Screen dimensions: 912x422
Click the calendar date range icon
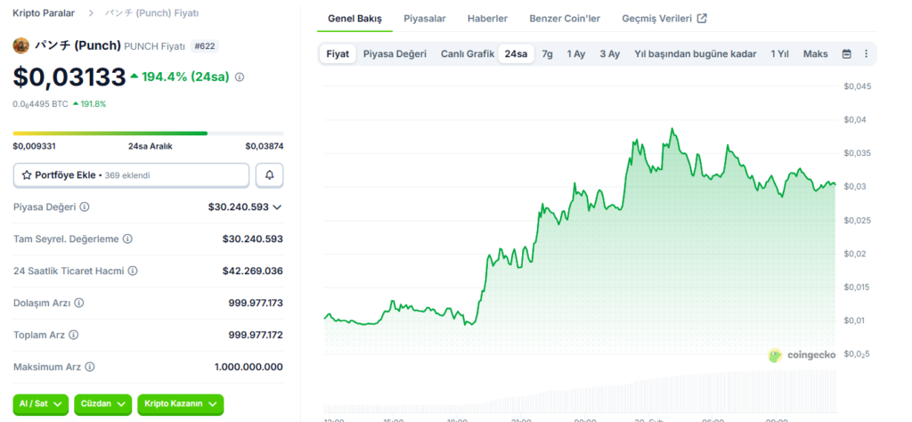(846, 54)
